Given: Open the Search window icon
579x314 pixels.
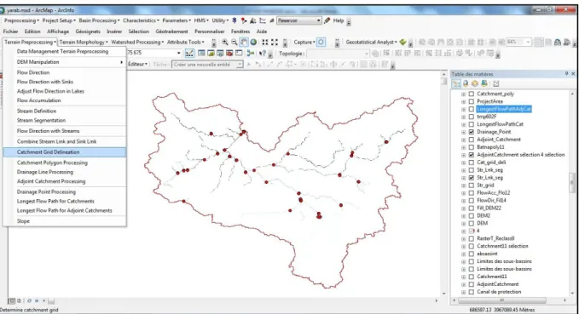Looking at the screenshot, I should click(x=220, y=54).
